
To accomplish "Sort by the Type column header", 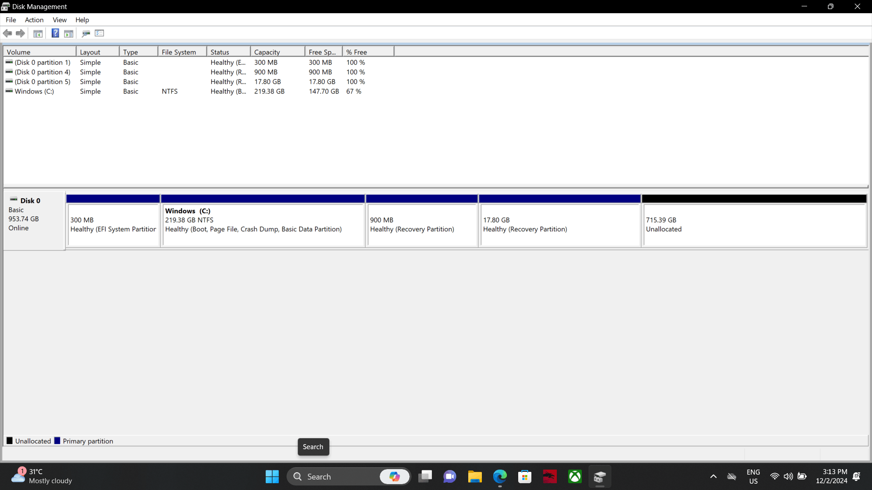I will tap(139, 52).
